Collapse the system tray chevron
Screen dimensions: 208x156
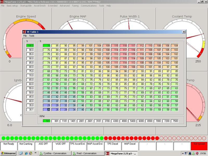(182, 153)
